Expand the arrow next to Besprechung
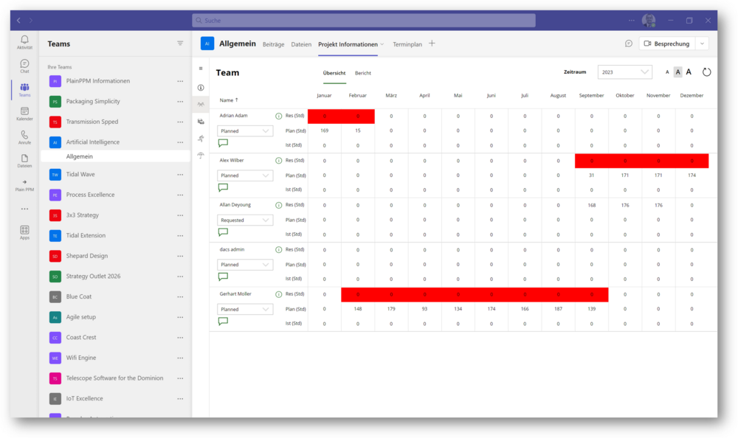Screen dimensions: 738x438 701,44
